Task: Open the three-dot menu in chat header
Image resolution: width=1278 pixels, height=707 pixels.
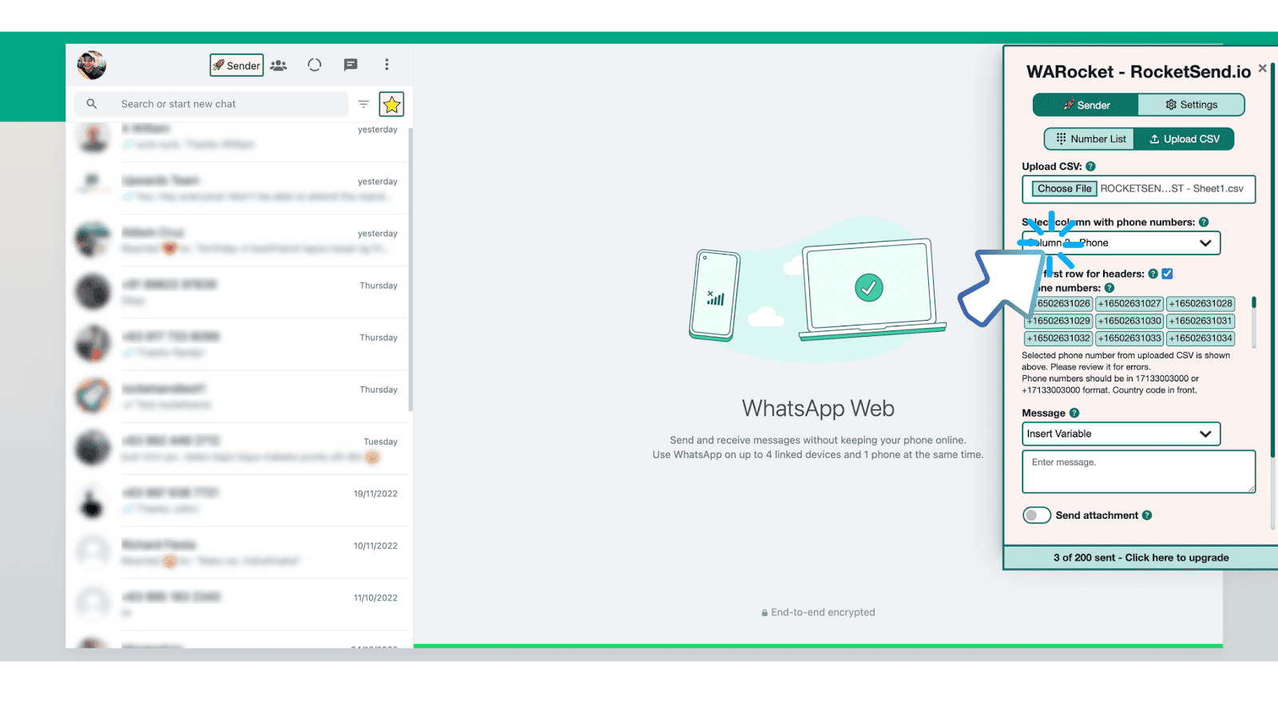Action: pyautogui.click(x=387, y=65)
